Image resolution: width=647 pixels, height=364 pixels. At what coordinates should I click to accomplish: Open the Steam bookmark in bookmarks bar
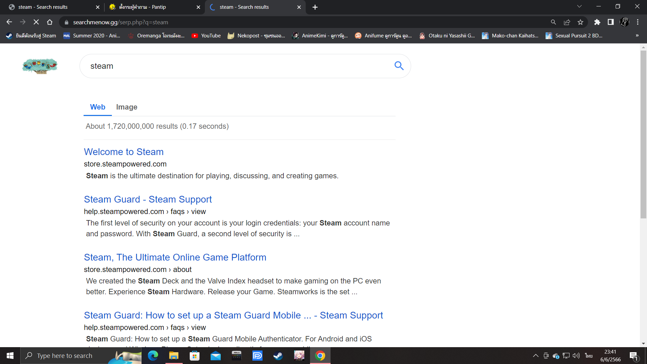pos(31,35)
